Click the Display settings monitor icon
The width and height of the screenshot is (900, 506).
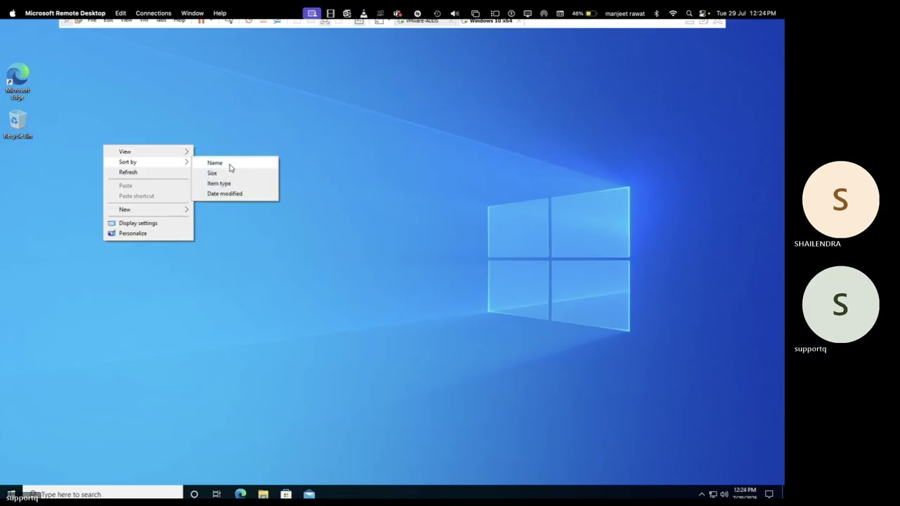pos(111,223)
